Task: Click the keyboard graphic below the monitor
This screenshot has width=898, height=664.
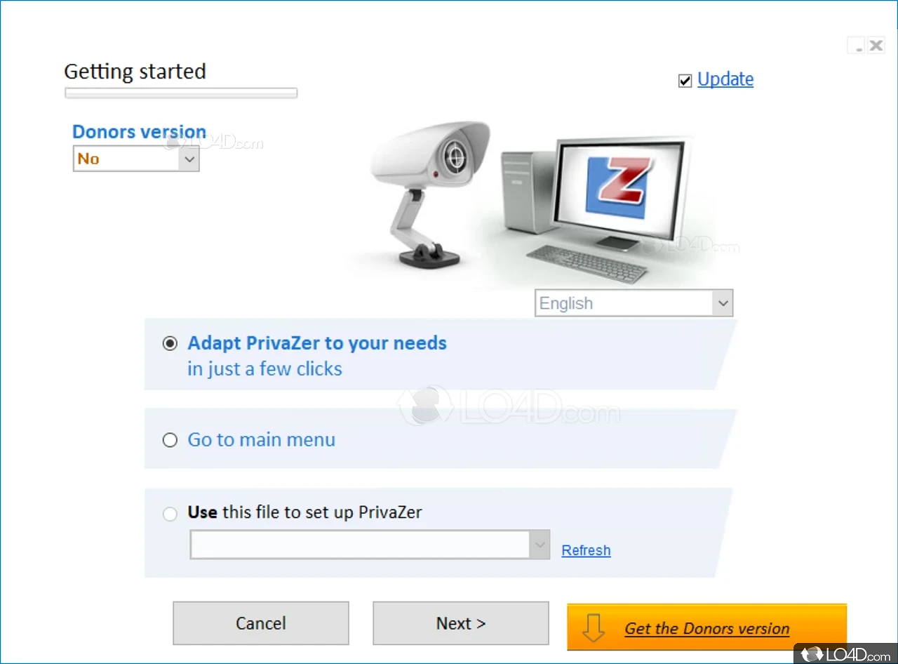Action: point(587,263)
